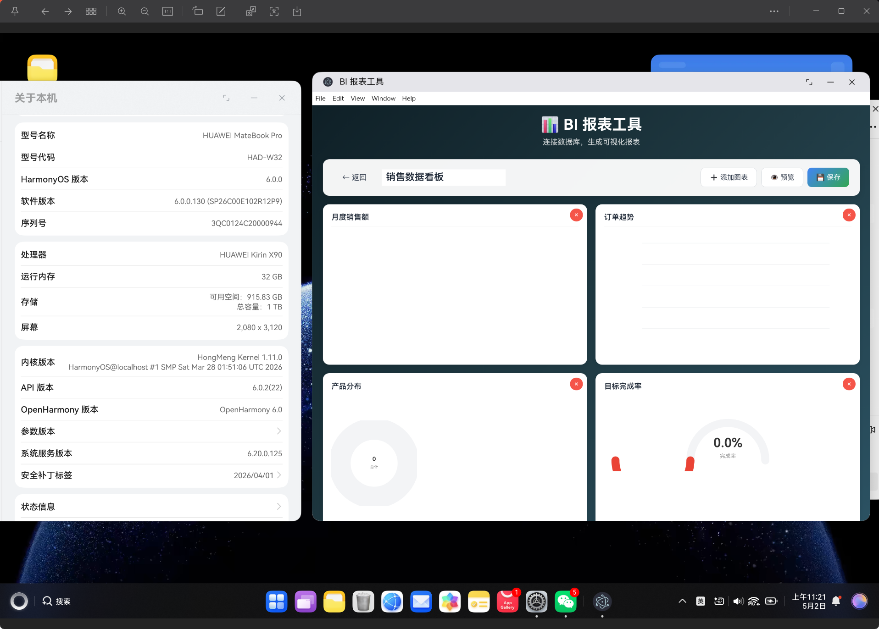Click the text-extract icon in the viewer toolbar
879x629 pixels.
click(x=251, y=11)
